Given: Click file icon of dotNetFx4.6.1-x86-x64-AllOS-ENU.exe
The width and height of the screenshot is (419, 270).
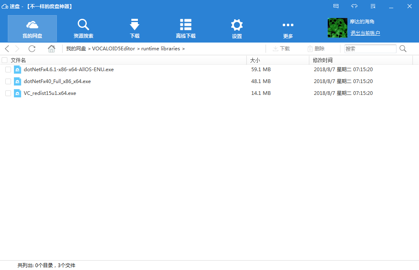Looking at the screenshot, I should point(17,70).
